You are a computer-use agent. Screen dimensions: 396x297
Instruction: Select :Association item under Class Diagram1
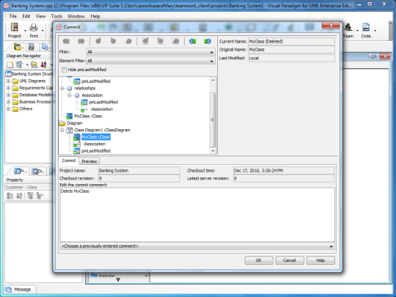94,144
